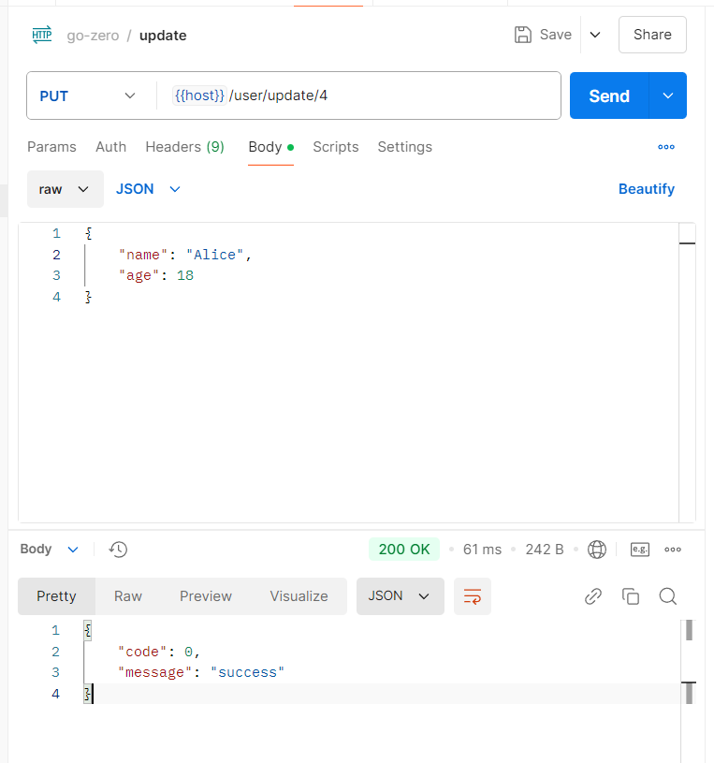Copy response link with chain icon

click(x=592, y=596)
